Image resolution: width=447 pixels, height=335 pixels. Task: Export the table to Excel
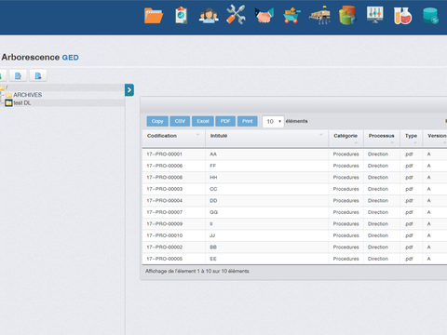pos(203,121)
